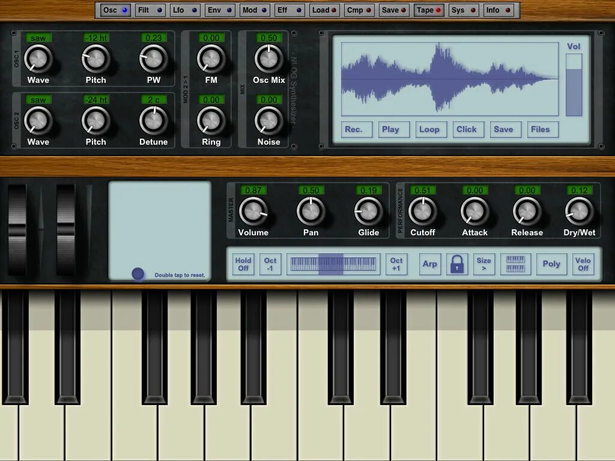
Task: Open the OSC 2 wave display selector
Action: pyautogui.click(x=38, y=100)
